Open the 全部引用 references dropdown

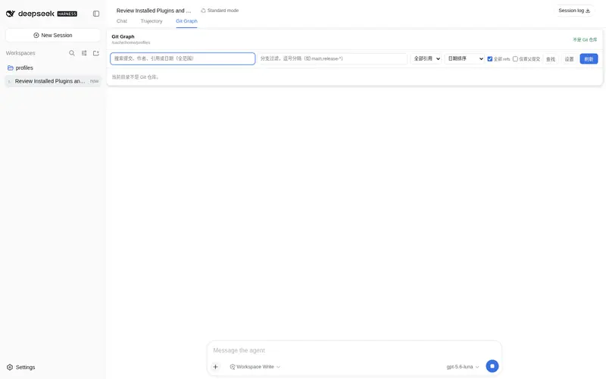point(426,58)
